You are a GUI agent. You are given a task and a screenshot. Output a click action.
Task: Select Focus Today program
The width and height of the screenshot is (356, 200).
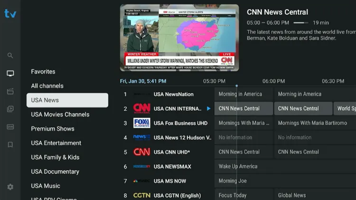[244, 195]
